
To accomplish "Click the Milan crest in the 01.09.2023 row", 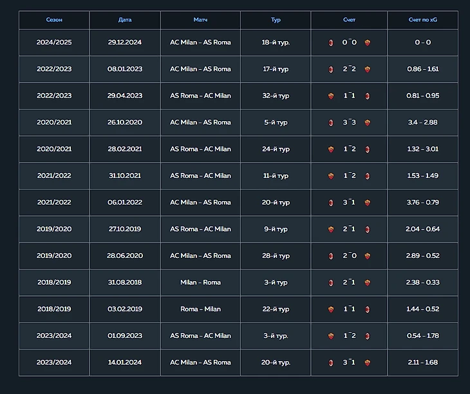I will tap(367, 336).
